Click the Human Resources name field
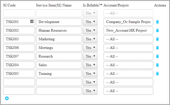This screenshot has height=105, width=170. tap(59, 31)
